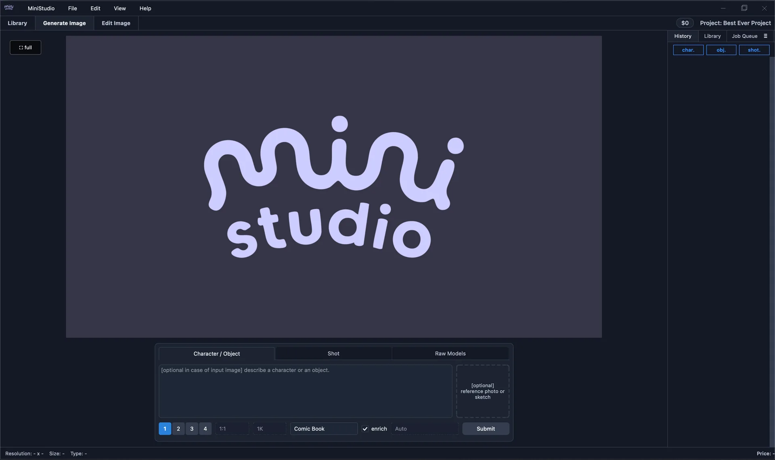Screen dimensions: 775x460
Task: Switch to the top Library tab
Action: (x=17, y=23)
